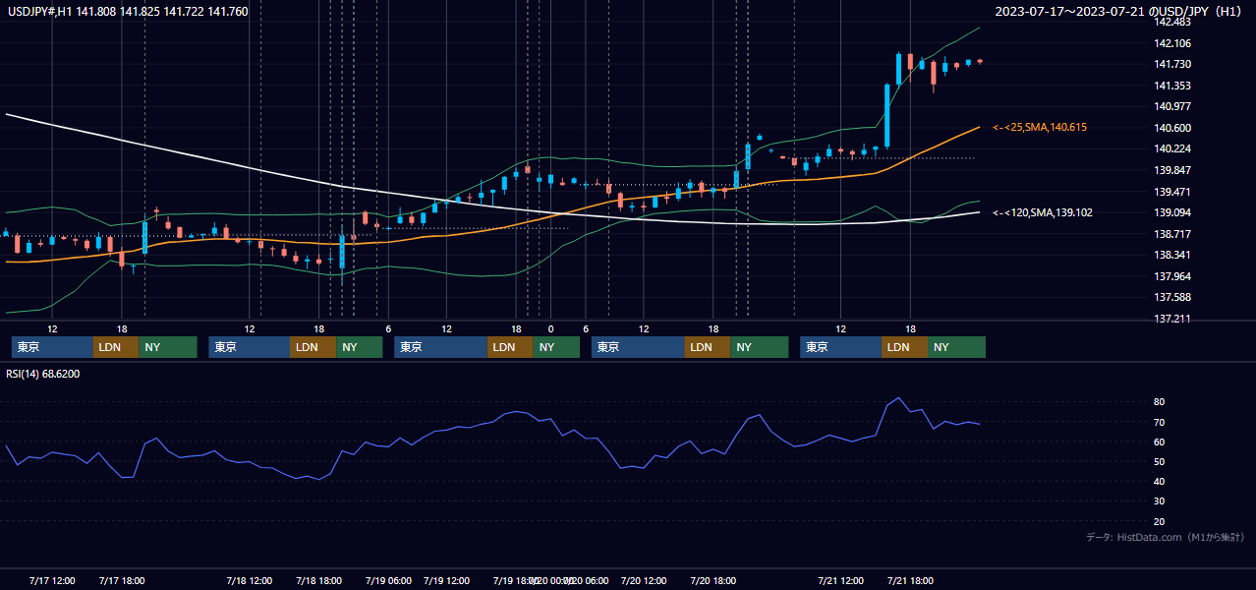This screenshot has height=590, width=1256.
Task: Click the 東京 session box for July 17
Action: (52, 347)
